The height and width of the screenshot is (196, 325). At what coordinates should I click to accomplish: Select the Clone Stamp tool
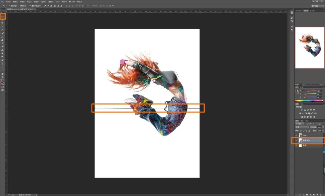pos(2,40)
